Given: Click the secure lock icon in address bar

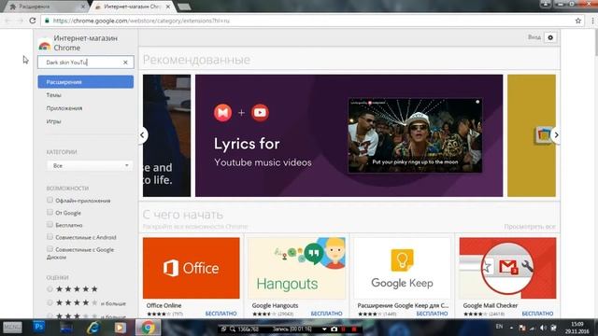Looking at the screenshot, I should pyautogui.click(x=47, y=21).
